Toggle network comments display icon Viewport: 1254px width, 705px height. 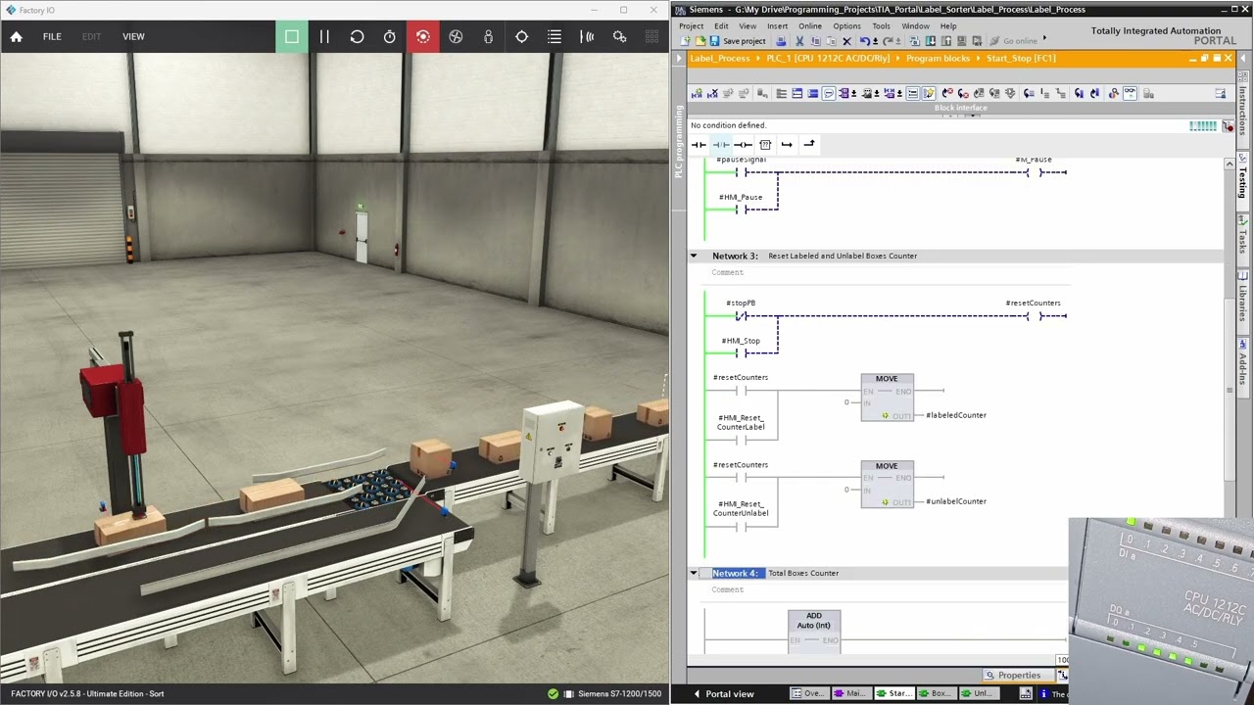(829, 94)
